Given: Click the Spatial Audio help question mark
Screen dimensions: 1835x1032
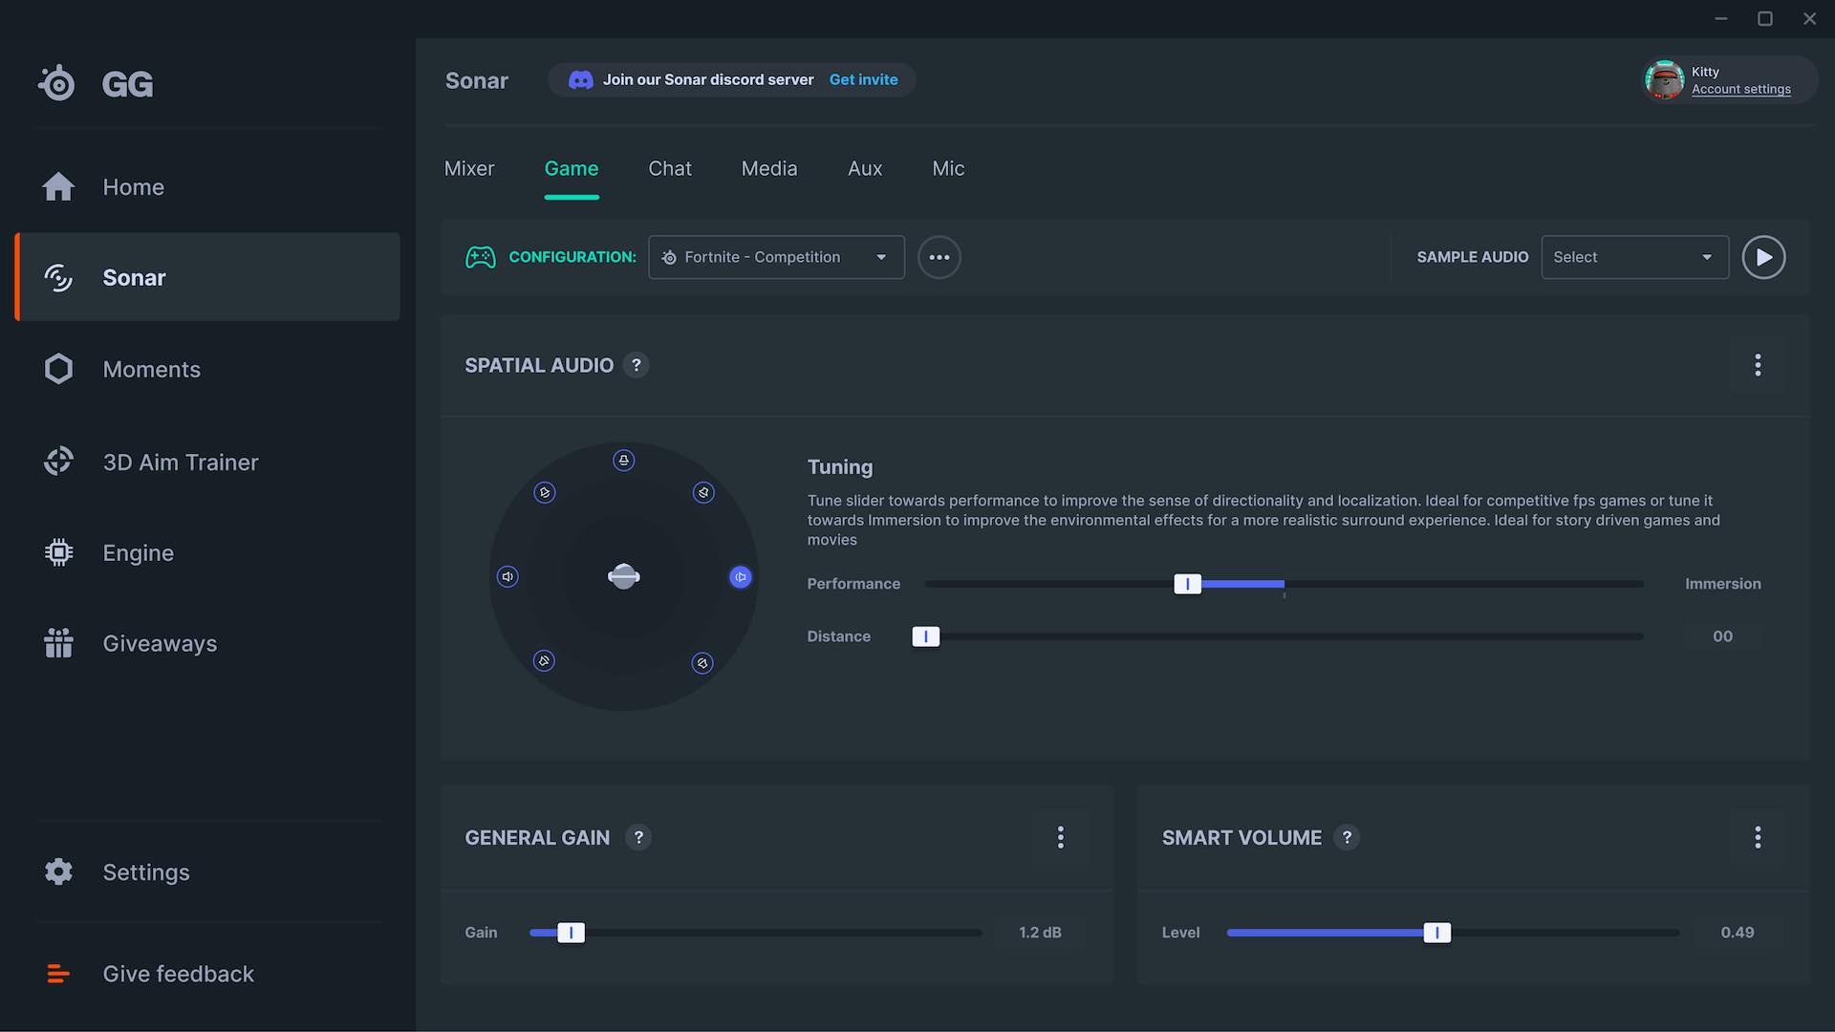Looking at the screenshot, I should 637,365.
